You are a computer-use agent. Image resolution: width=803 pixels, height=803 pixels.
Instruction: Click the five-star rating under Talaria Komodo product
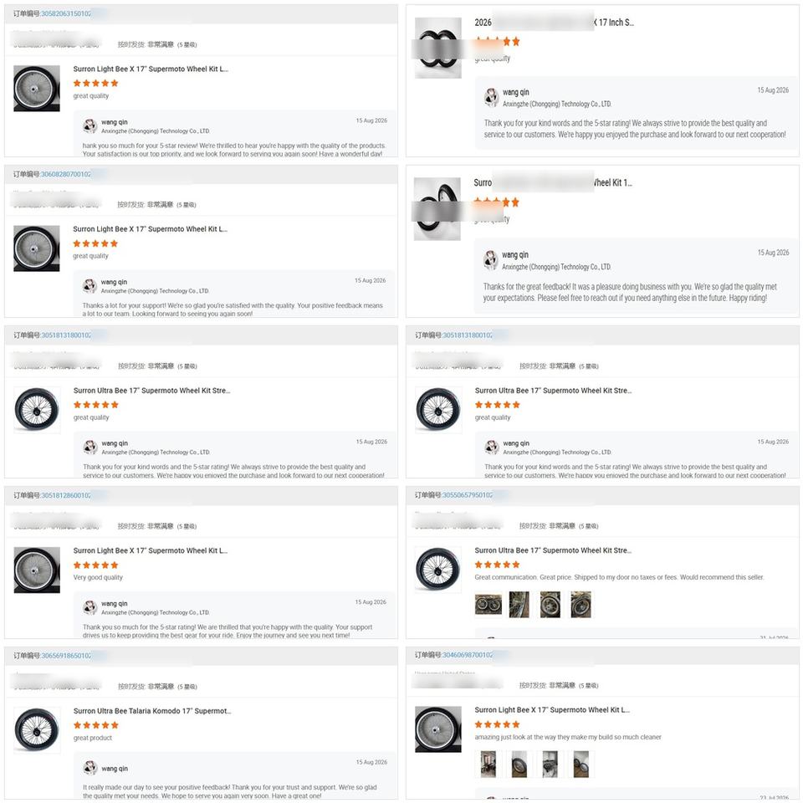tap(95, 725)
